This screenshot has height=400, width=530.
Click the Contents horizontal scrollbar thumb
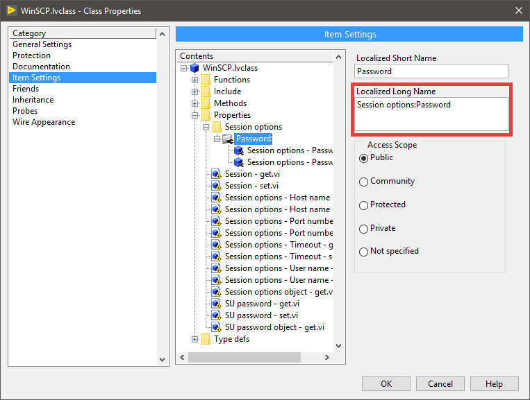[x=244, y=357]
